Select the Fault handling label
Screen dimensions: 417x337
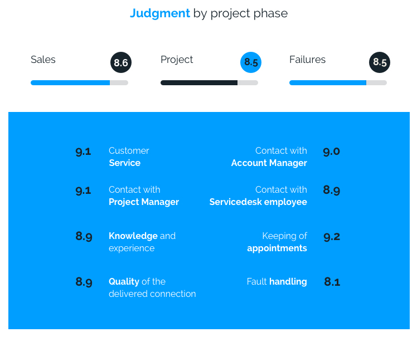277,281
